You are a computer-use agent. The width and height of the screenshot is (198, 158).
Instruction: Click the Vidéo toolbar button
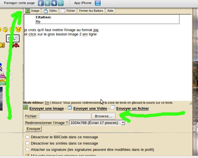click(50, 11)
